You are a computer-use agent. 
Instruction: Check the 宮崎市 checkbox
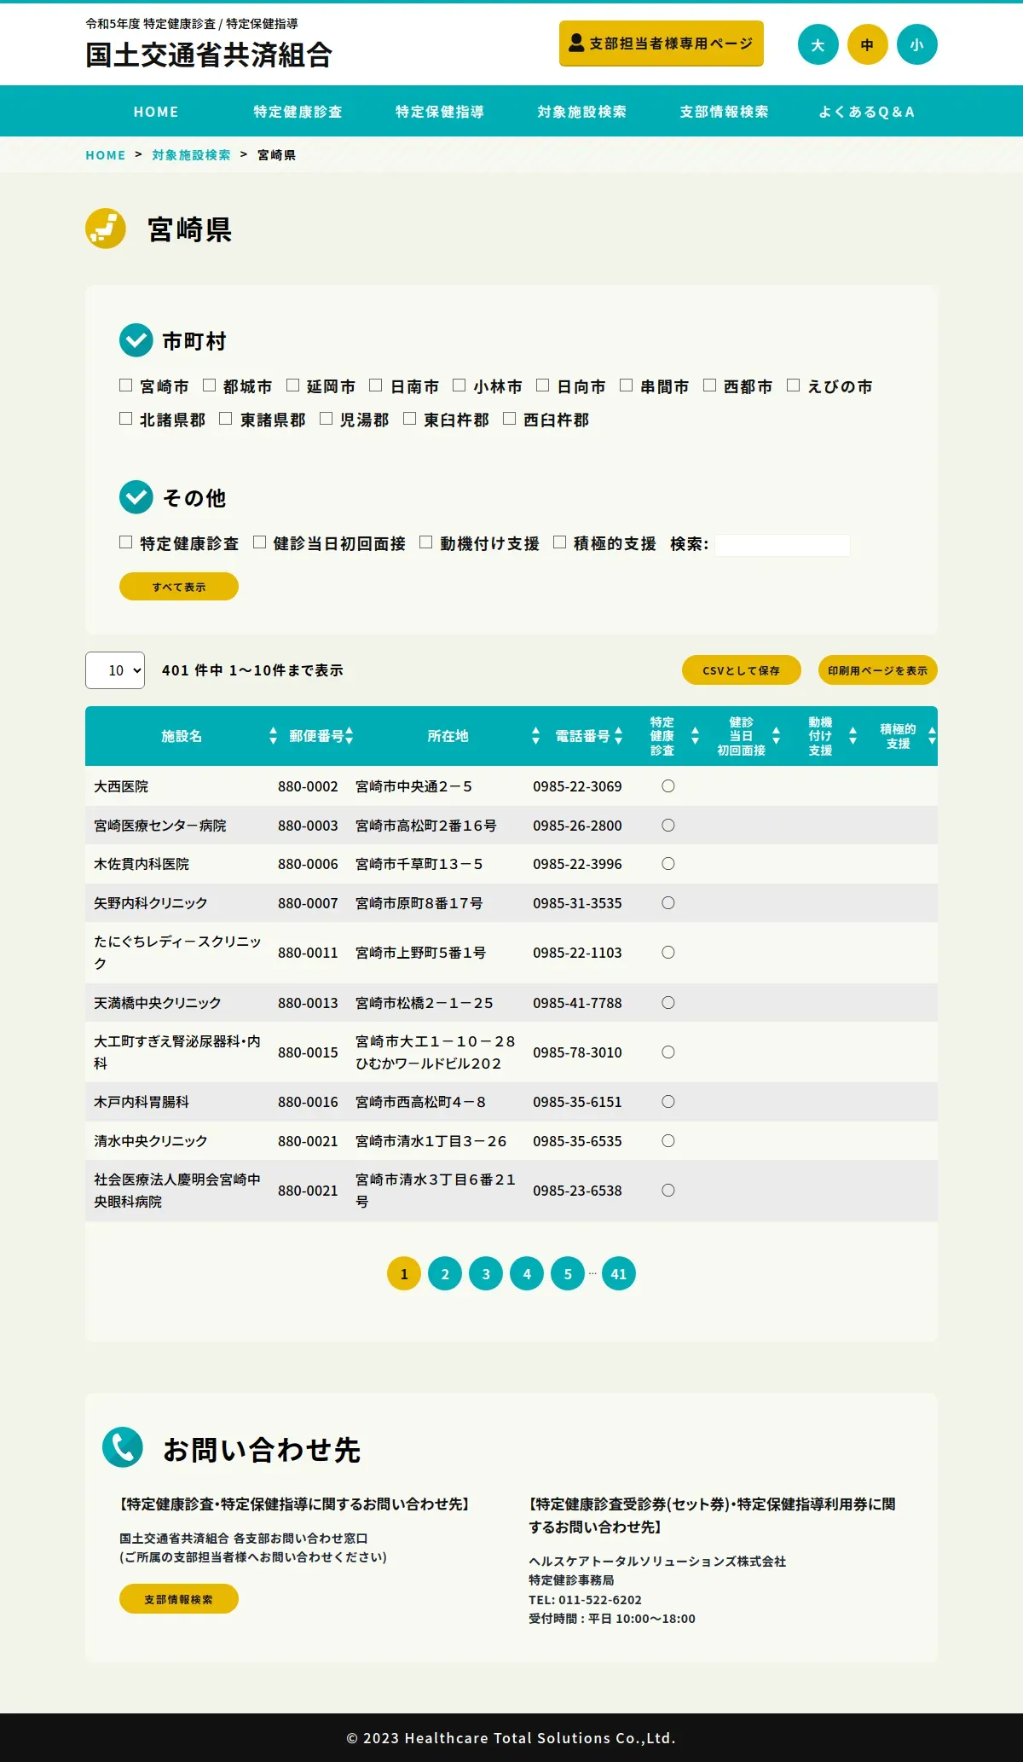(x=125, y=385)
